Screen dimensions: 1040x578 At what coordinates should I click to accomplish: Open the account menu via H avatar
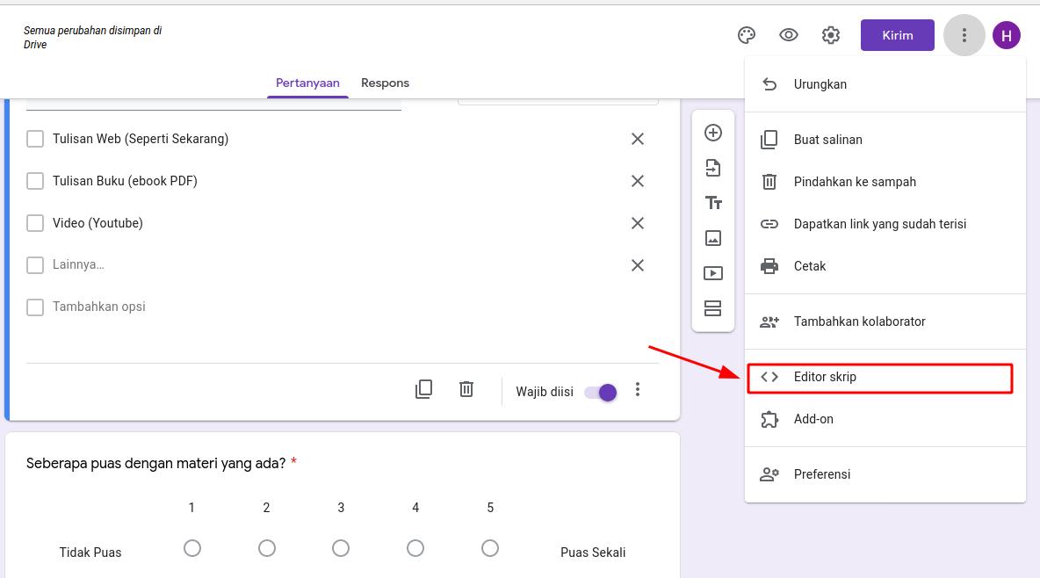(1007, 35)
